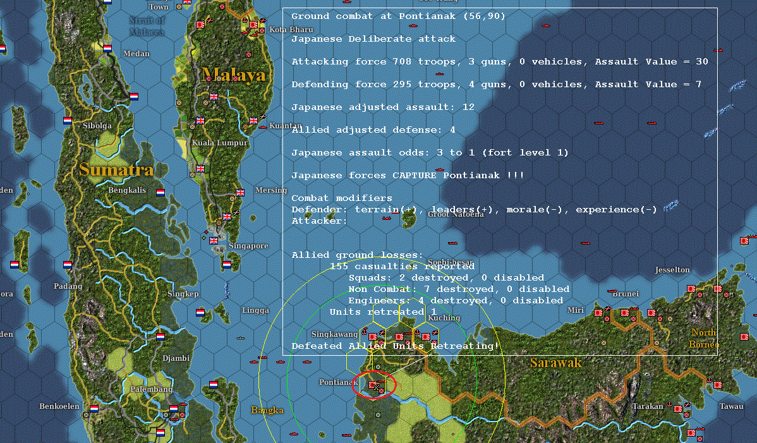Click the Palembang city label
This screenshot has height=443, width=757.
coord(151,389)
